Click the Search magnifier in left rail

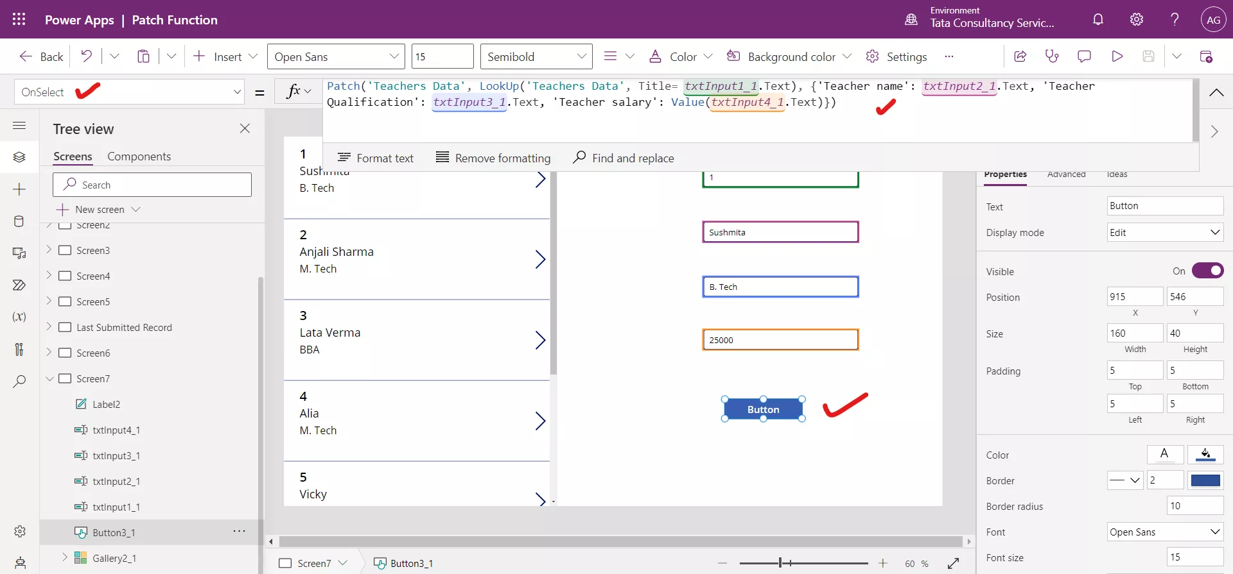pyautogui.click(x=19, y=381)
